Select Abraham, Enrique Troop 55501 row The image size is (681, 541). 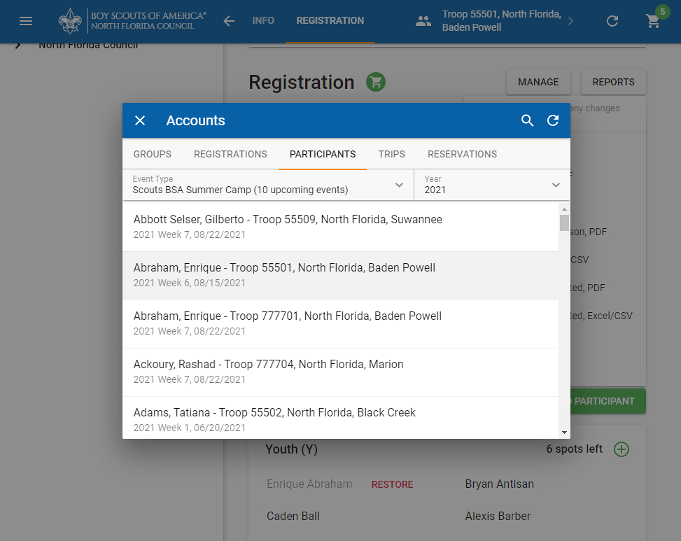click(340, 276)
